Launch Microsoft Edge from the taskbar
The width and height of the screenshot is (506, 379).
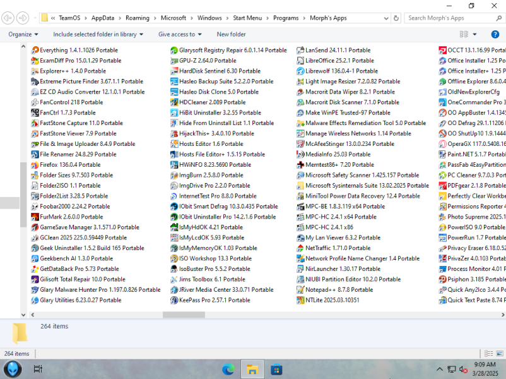[228, 369]
